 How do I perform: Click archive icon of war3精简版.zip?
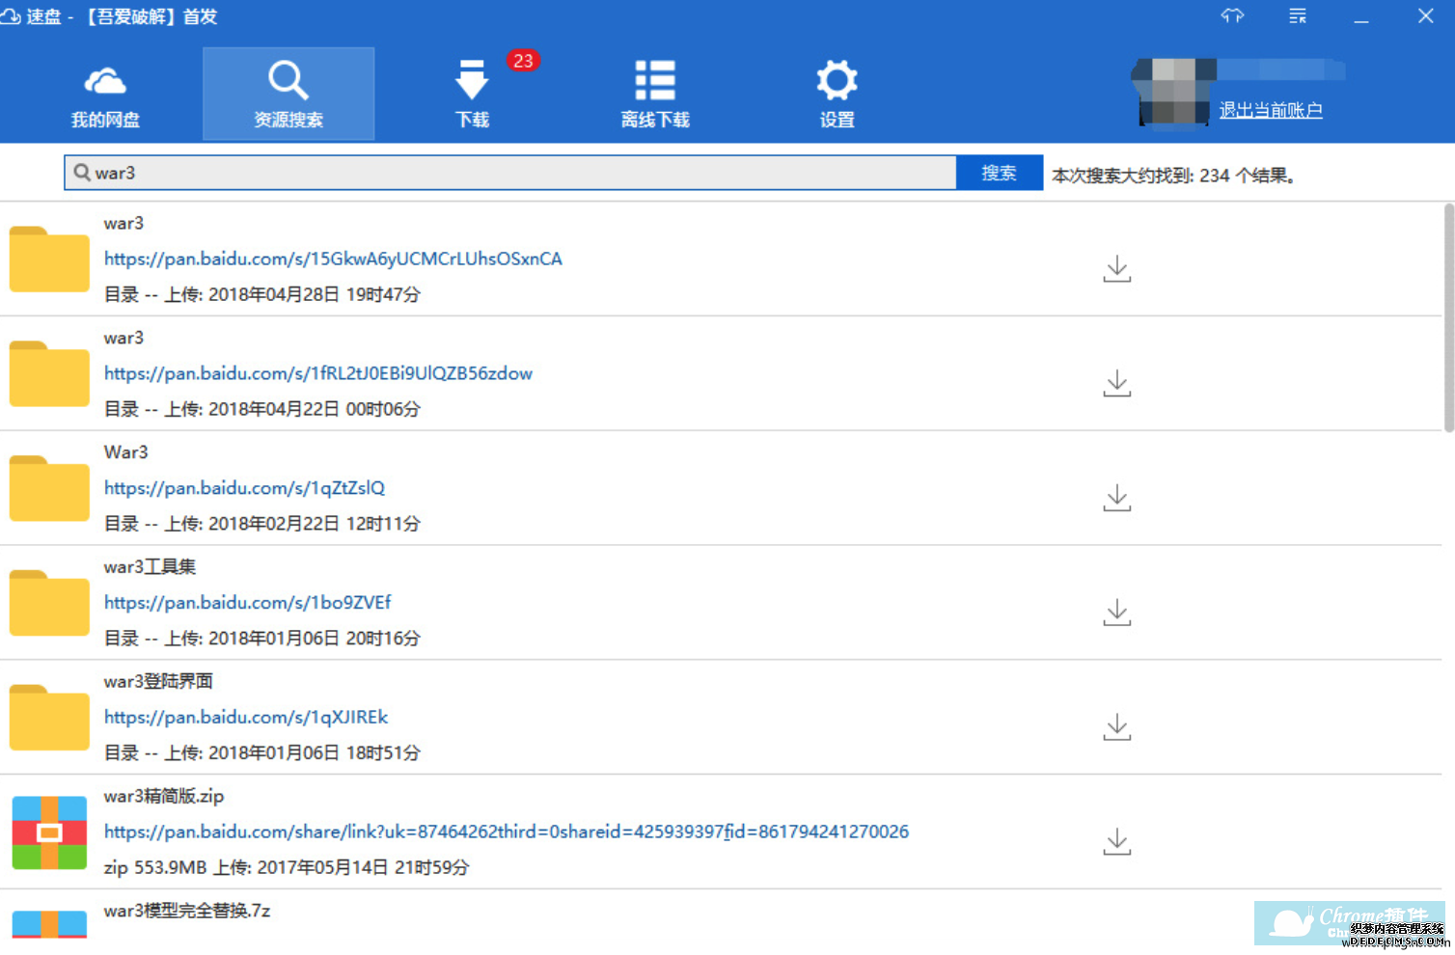pyautogui.click(x=49, y=832)
